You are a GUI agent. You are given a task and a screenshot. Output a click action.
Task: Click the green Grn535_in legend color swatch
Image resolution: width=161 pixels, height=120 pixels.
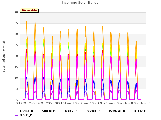(x=38, y=111)
